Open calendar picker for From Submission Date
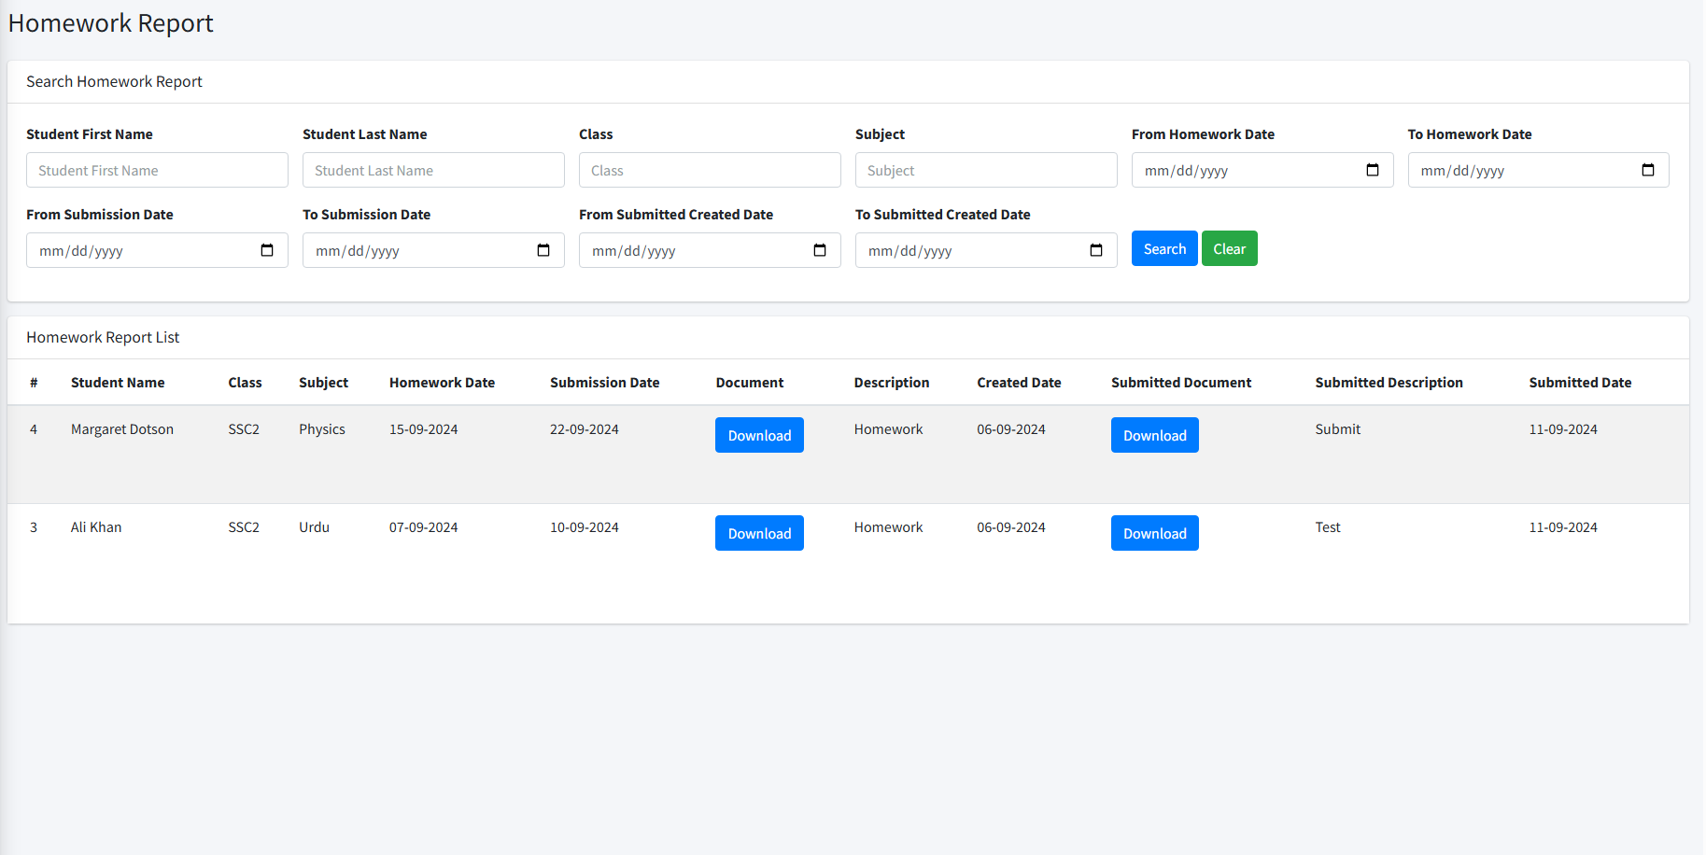Image resolution: width=1706 pixels, height=855 pixels. pos(267,250)
